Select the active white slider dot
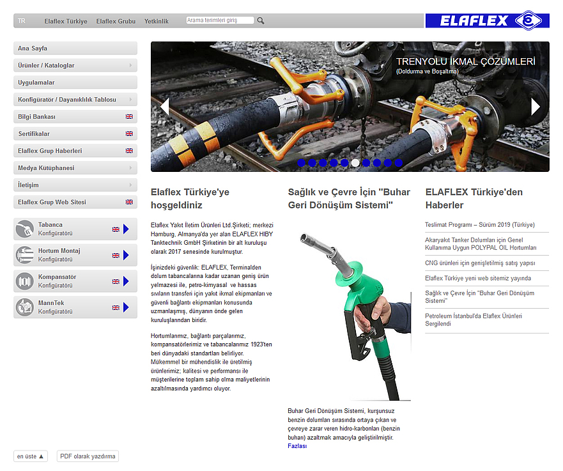 (355, 163)
